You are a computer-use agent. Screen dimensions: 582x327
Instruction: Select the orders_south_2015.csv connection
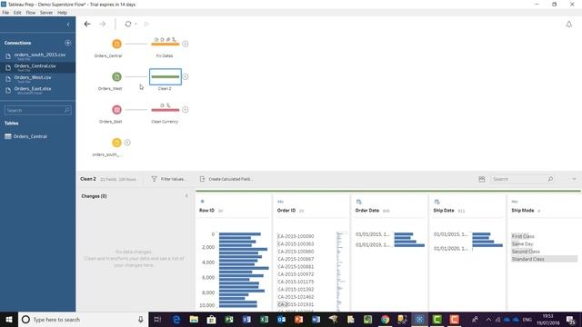[x=38, y=56]
